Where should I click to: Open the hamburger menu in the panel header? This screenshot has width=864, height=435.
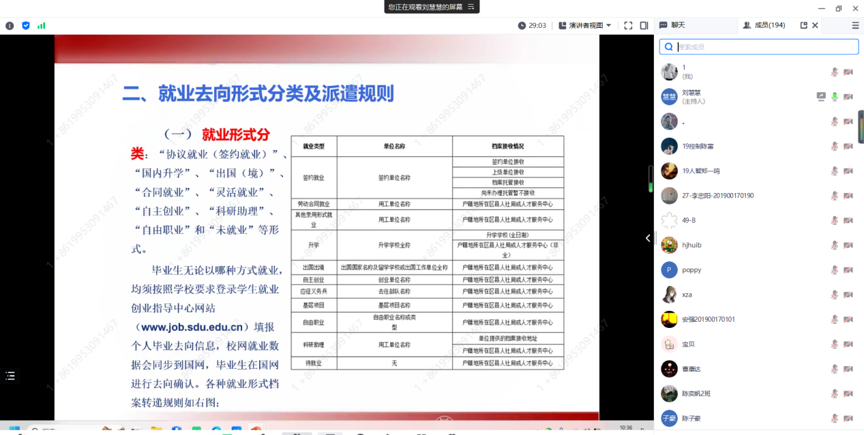[855, 25]
